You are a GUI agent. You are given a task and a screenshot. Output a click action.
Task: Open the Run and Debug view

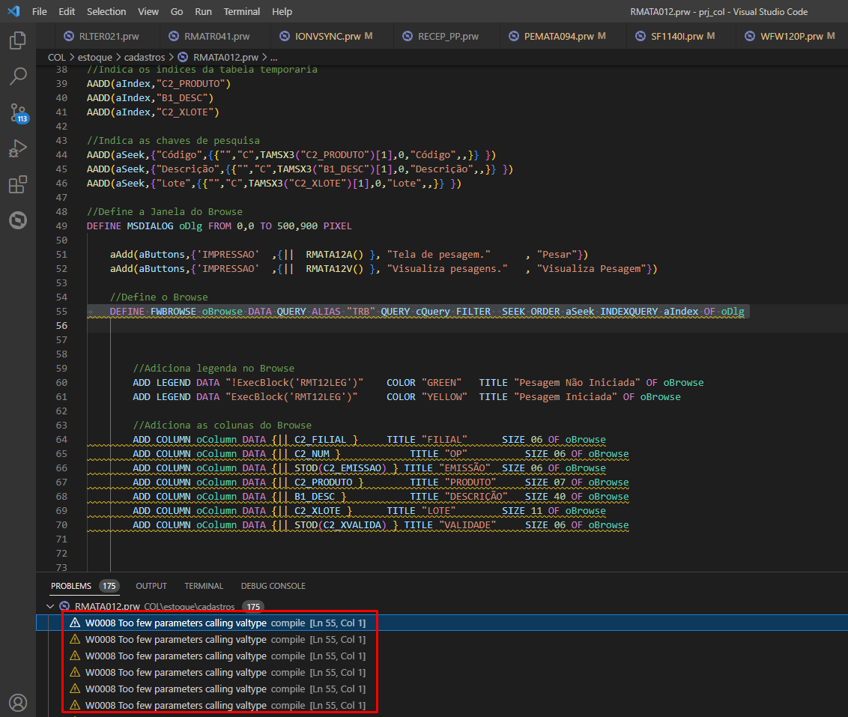18,148
